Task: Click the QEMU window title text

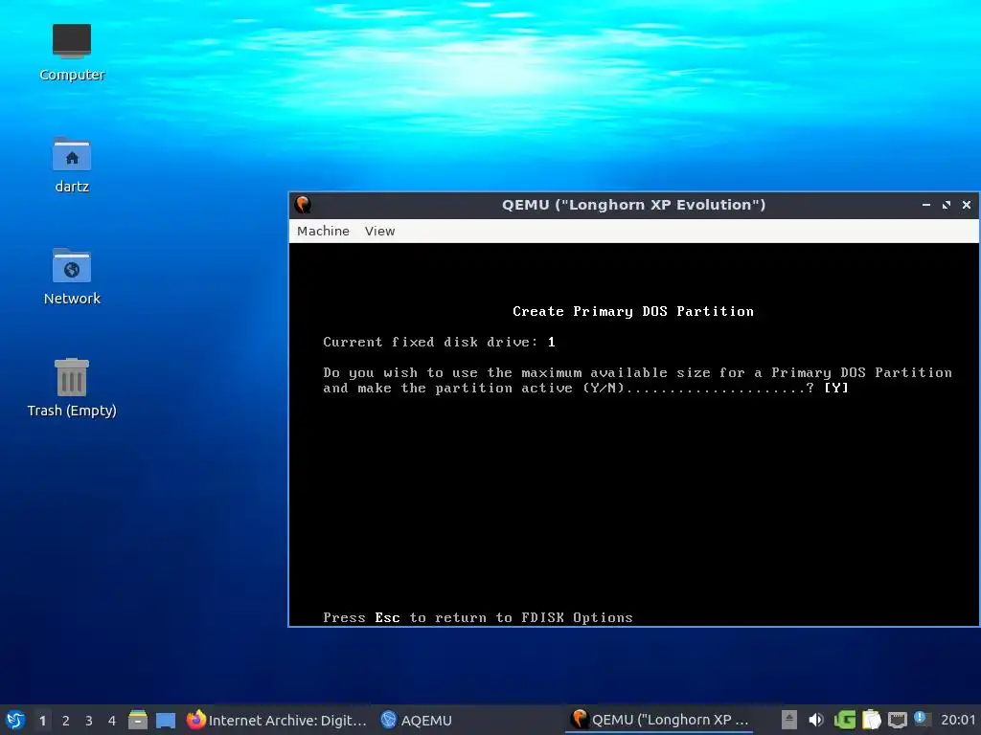Action: tap(634, 205)
